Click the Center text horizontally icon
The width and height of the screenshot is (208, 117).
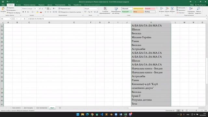48,12
